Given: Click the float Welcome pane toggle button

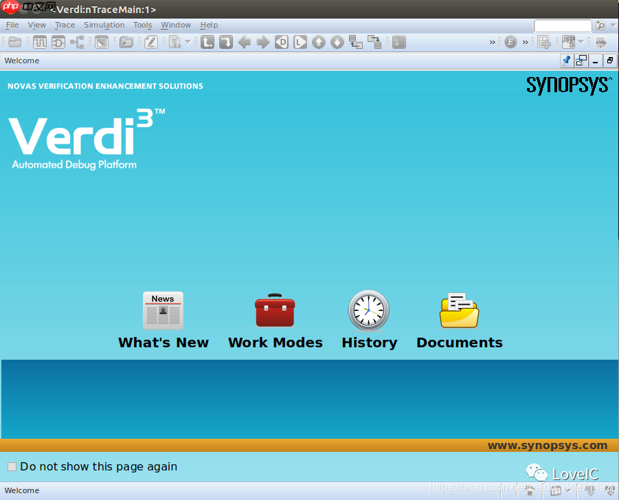Looking at the screenshot, I should coord(581,61).
